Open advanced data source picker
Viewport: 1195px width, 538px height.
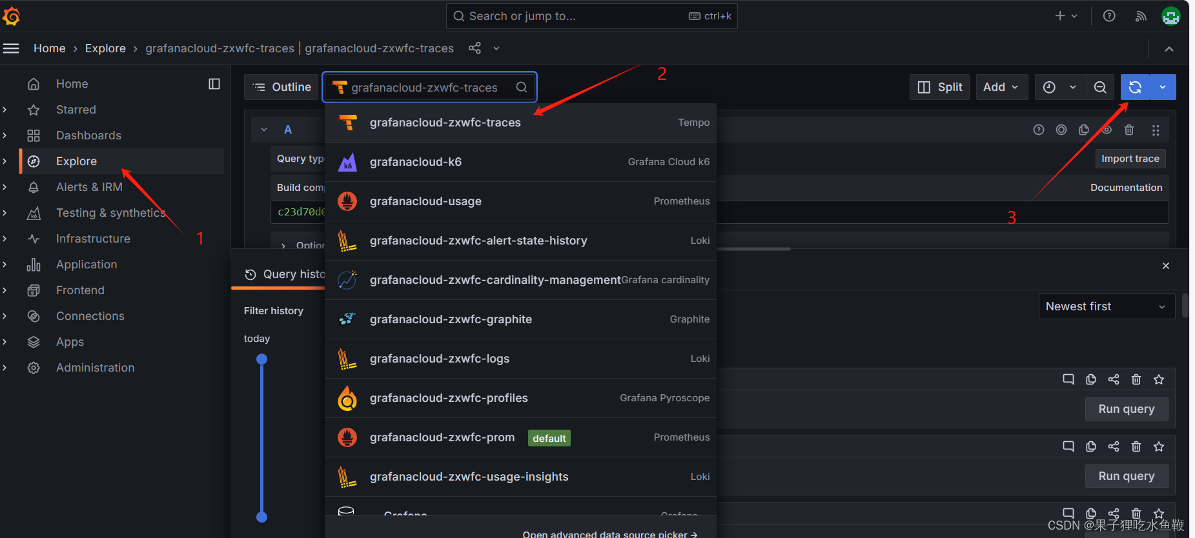coord(609,534)
